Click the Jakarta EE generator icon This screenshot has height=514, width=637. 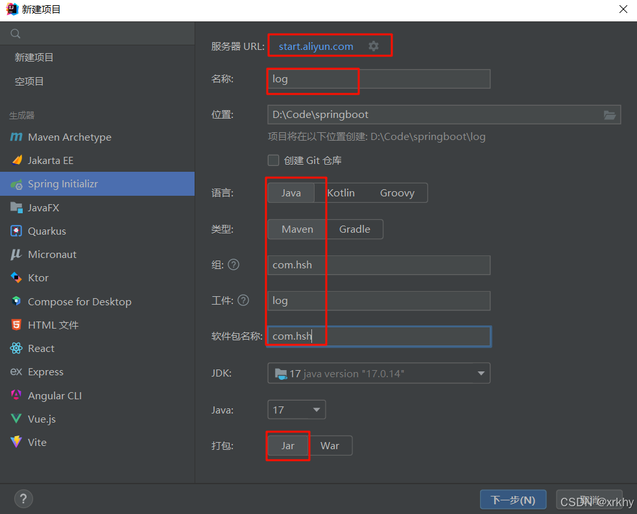tap(17, 160)
